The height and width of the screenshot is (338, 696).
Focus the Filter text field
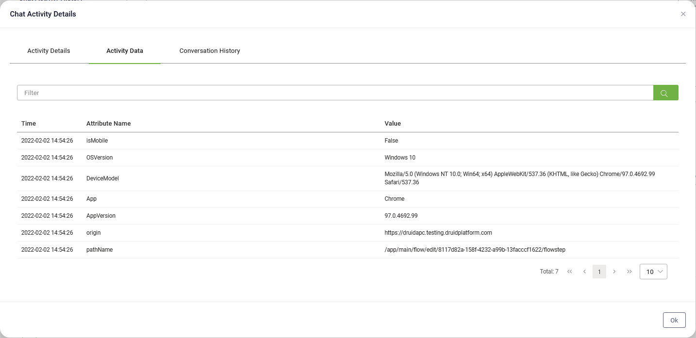[x=335, y=93]
